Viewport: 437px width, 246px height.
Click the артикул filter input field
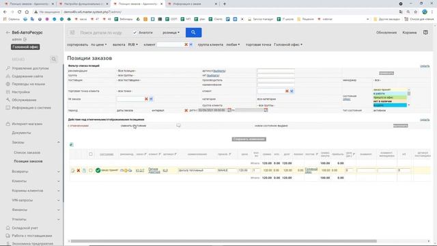coord(276,71)
